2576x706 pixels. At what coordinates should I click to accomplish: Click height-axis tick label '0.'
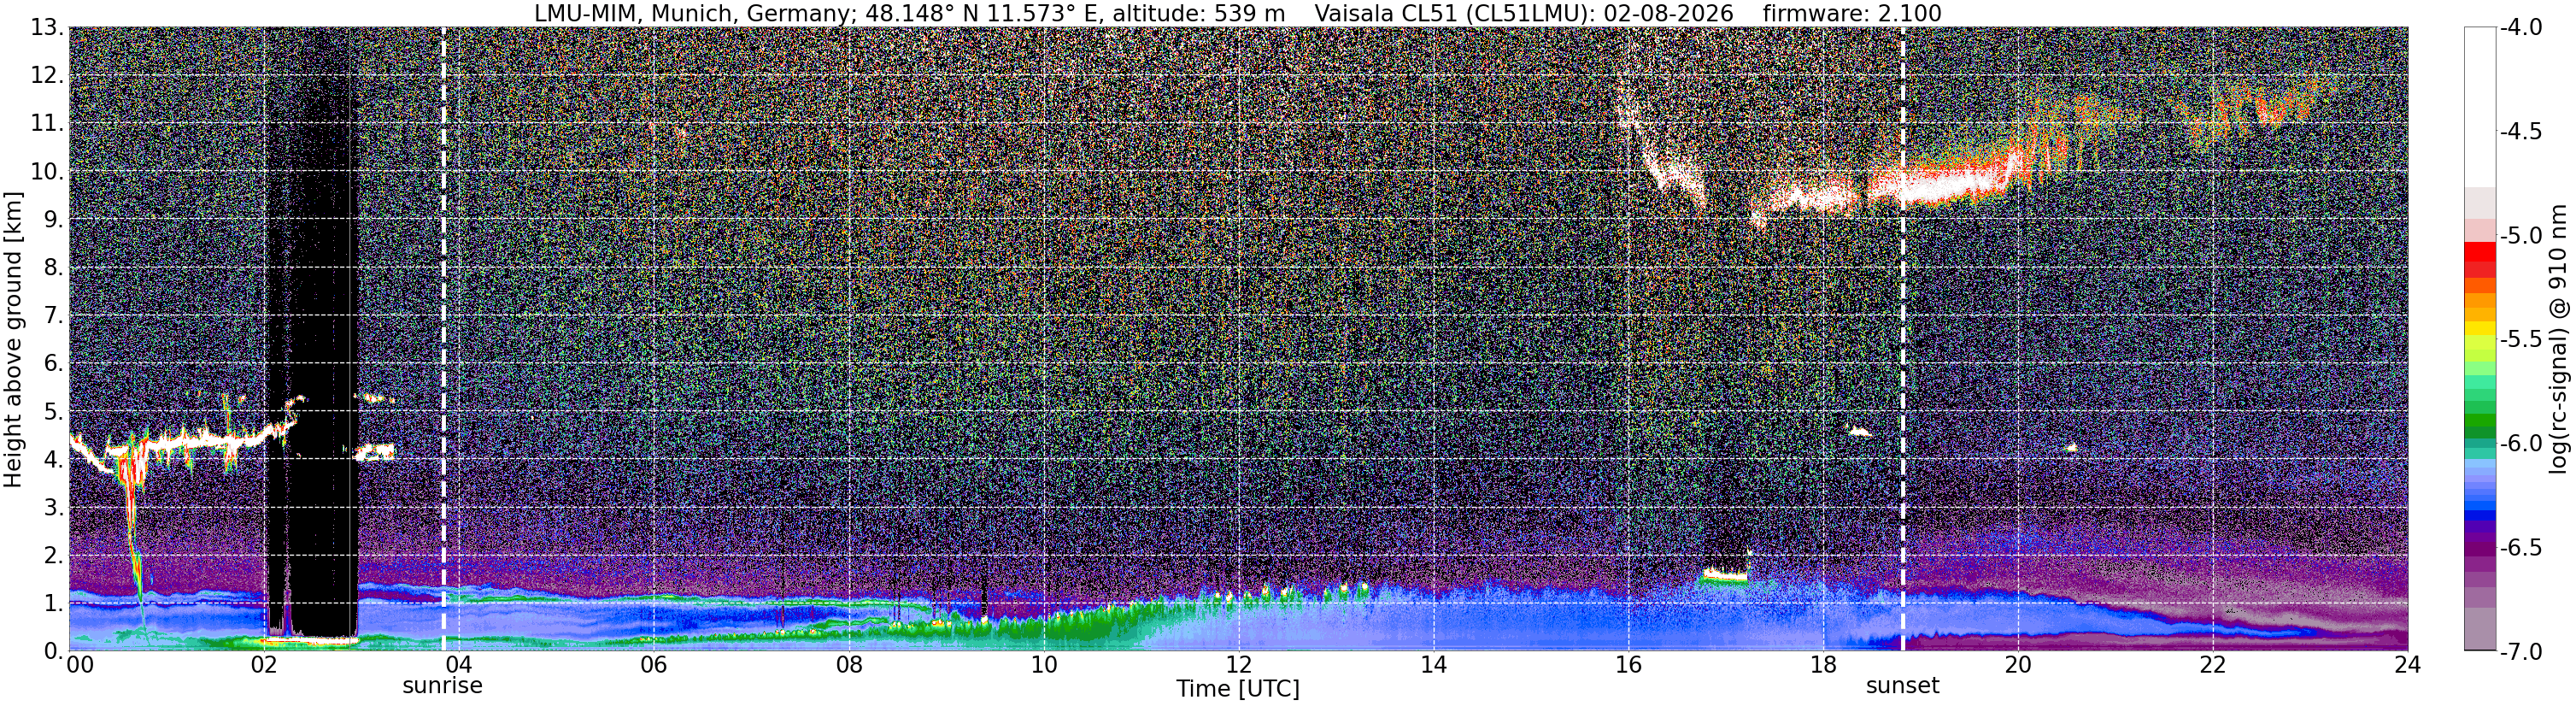(x=54, y=651)
